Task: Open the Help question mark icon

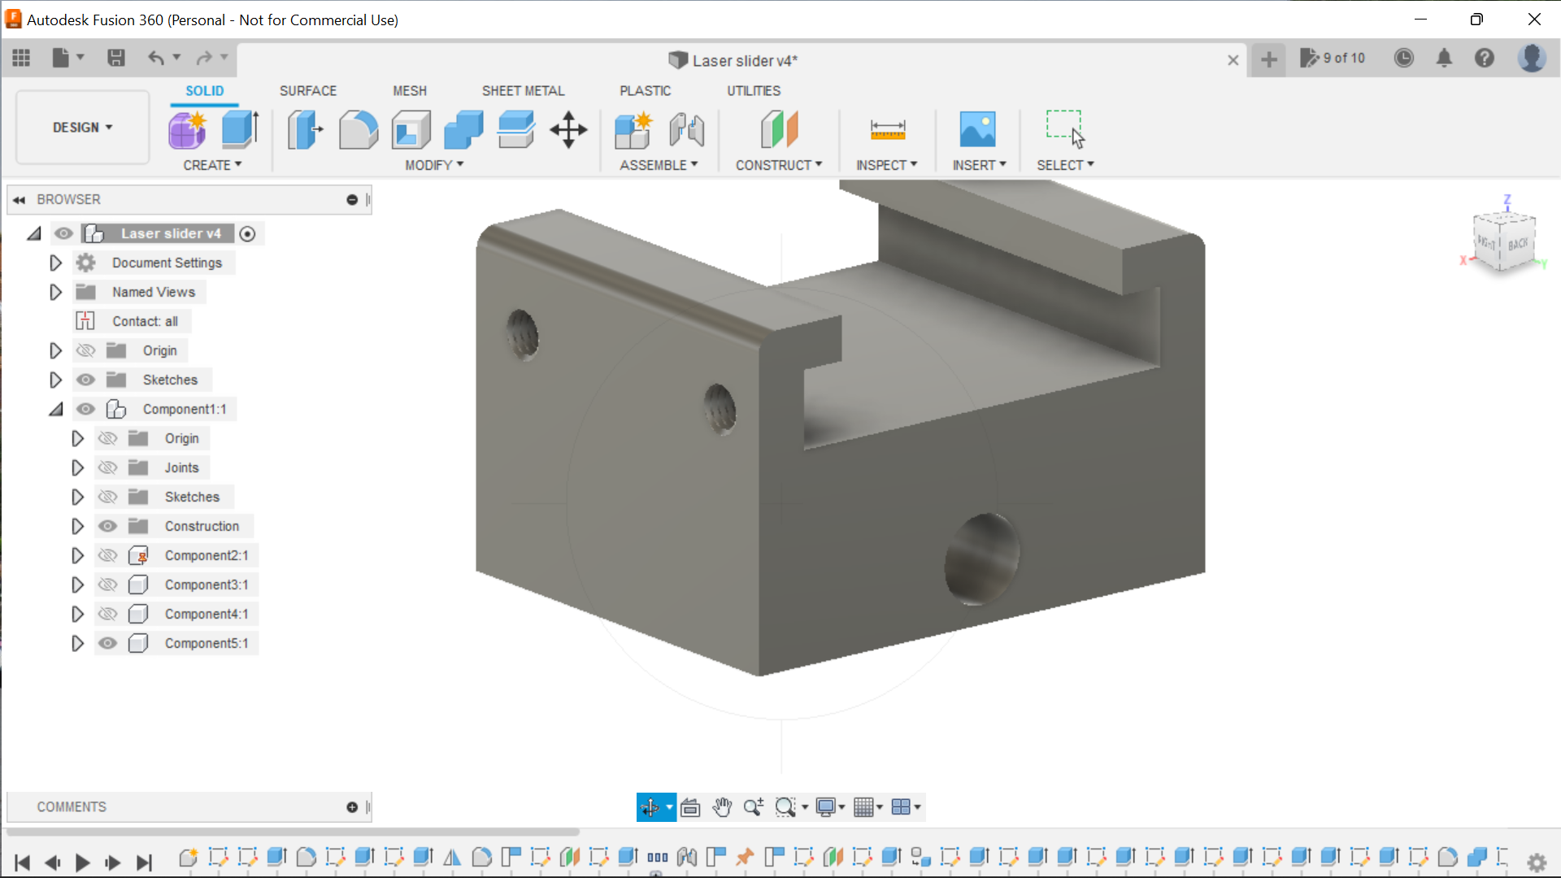Action: (1485, 58)
